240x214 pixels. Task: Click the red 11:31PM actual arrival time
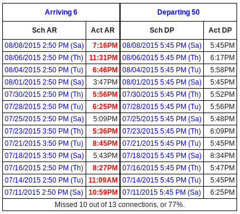point(103,58)
